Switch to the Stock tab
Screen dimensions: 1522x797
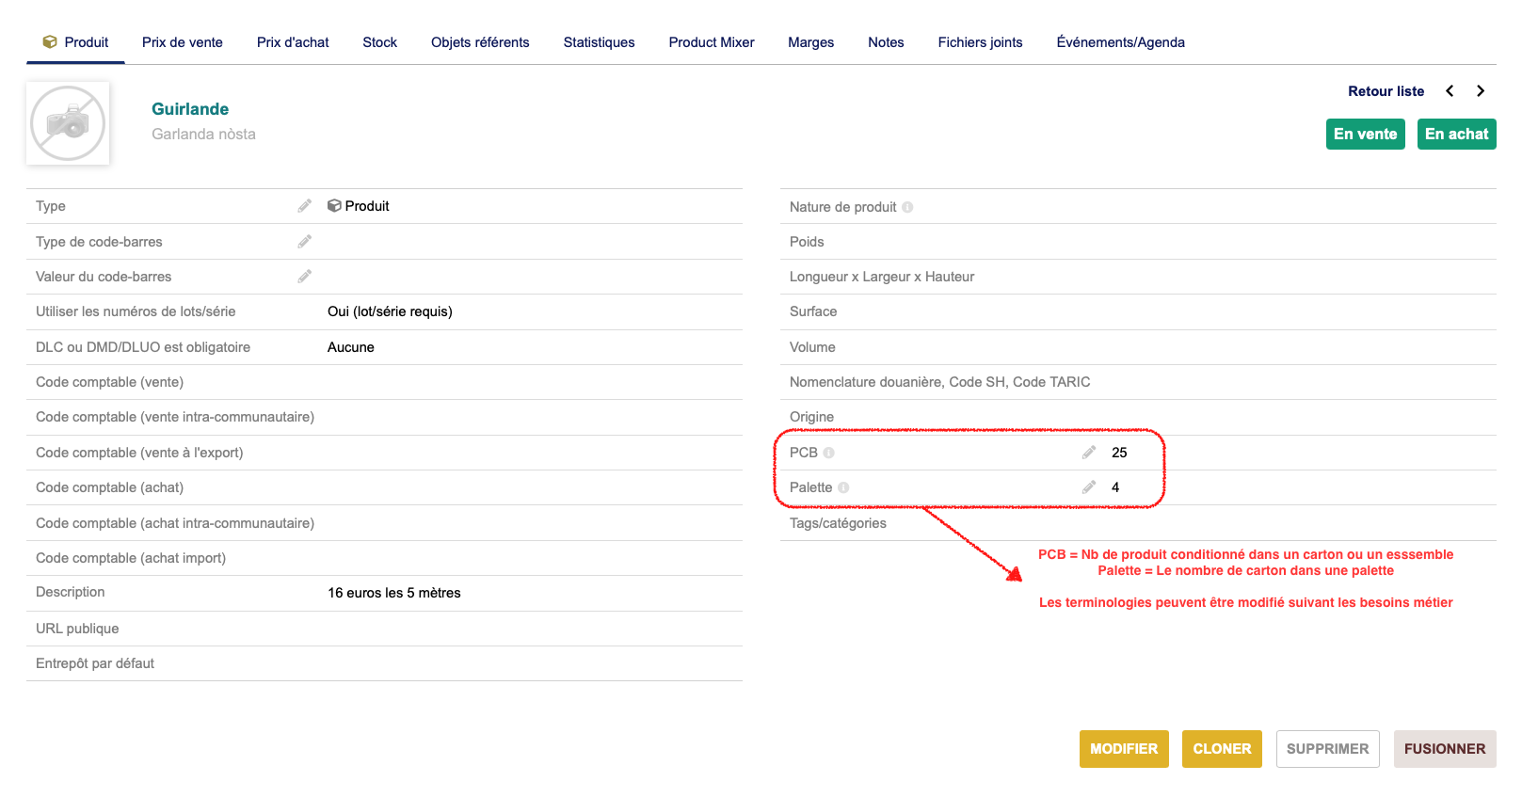[380, 42]
